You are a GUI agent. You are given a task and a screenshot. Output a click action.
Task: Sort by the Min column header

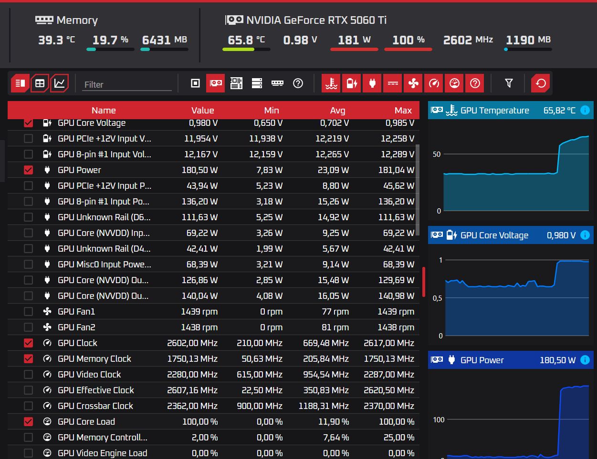point(272,110)
